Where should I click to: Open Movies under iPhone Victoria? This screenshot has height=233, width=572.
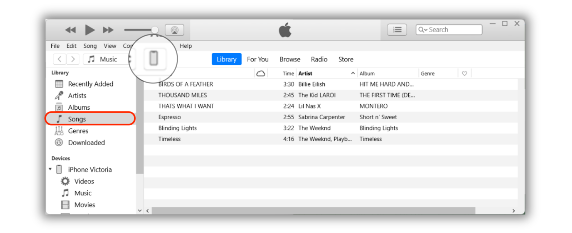(85, 205)
